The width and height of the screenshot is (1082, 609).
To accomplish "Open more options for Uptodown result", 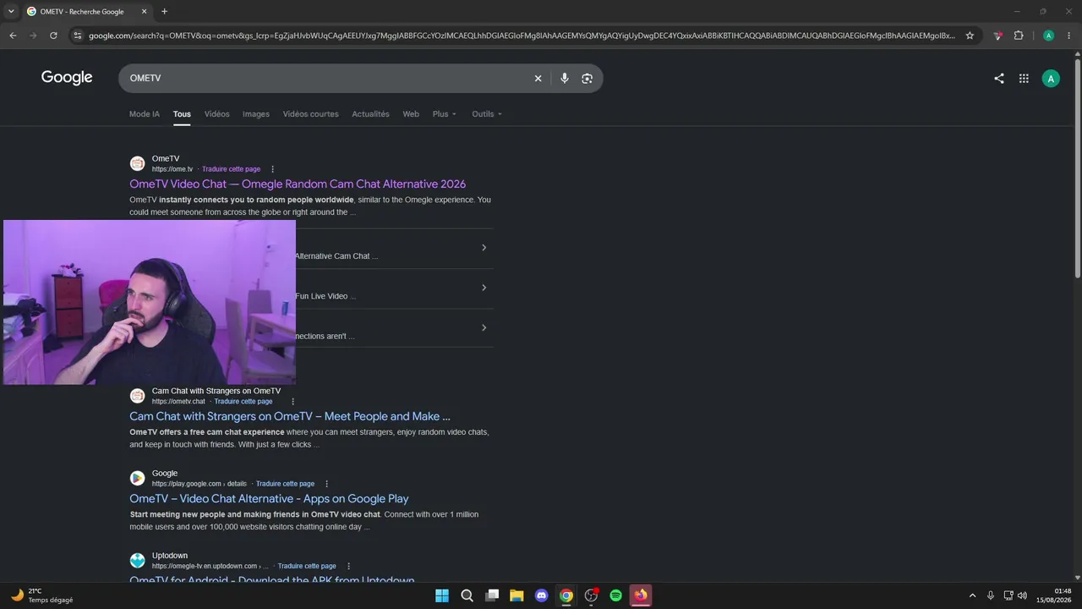I will tap(348, 567).
